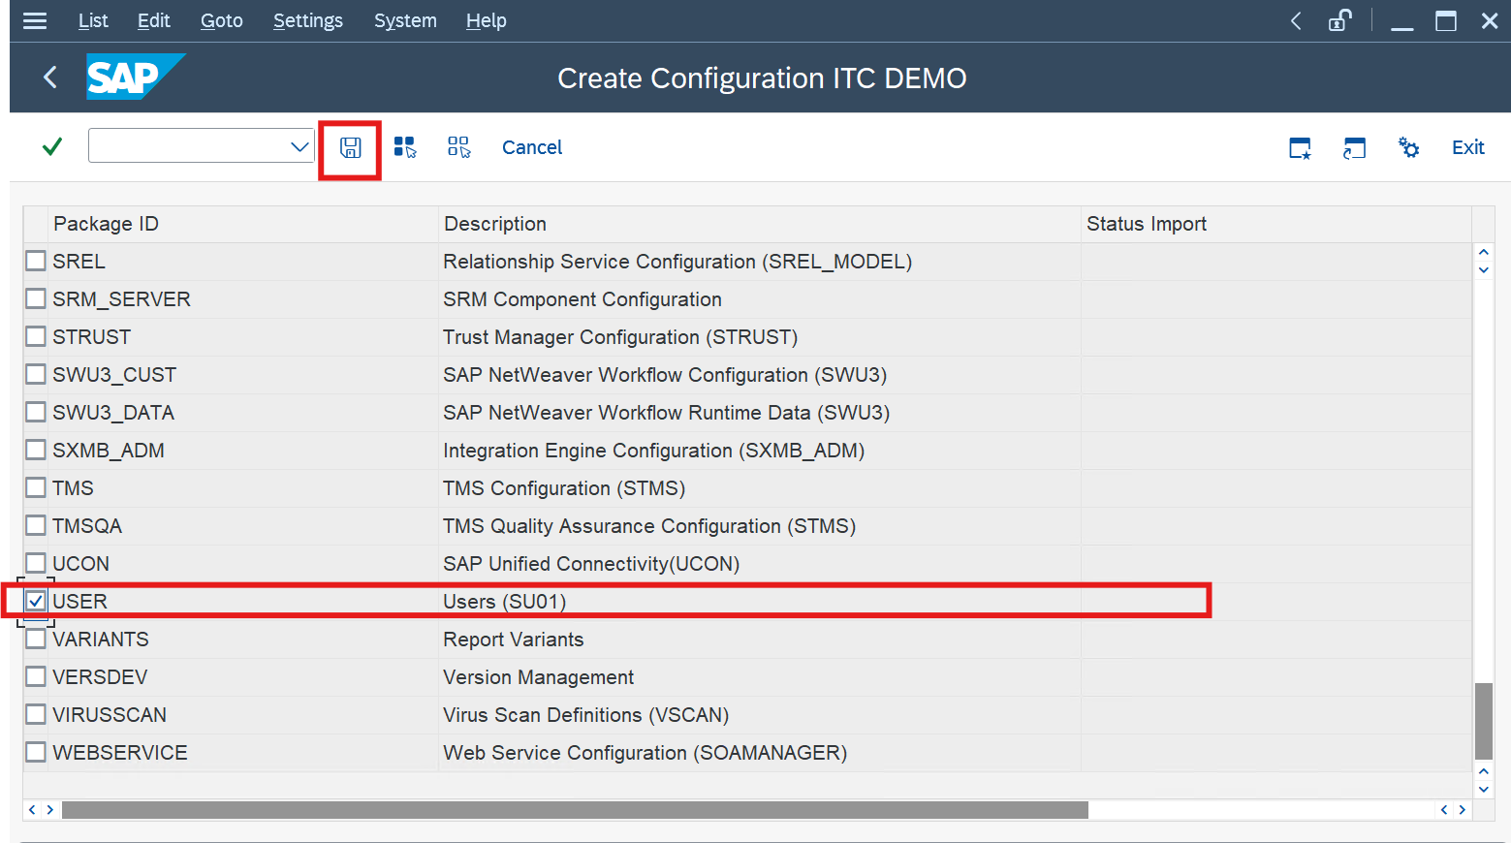Click the green checkmark Enter icon
This screenshot has height=843, width=1511.
[x=52, y=147]
